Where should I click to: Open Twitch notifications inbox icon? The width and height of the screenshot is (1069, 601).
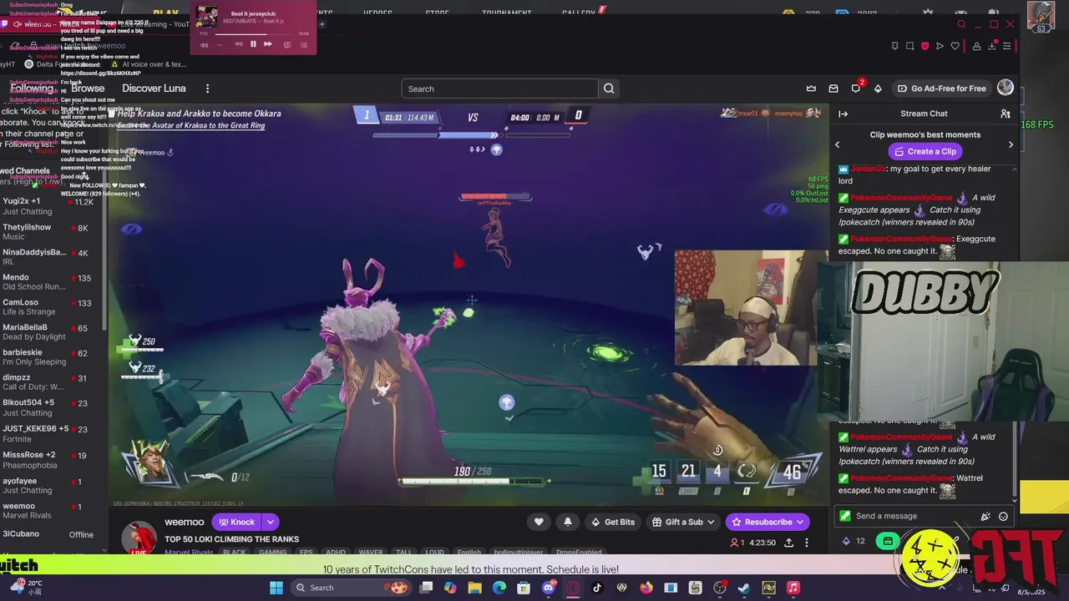tap(833, 88)
